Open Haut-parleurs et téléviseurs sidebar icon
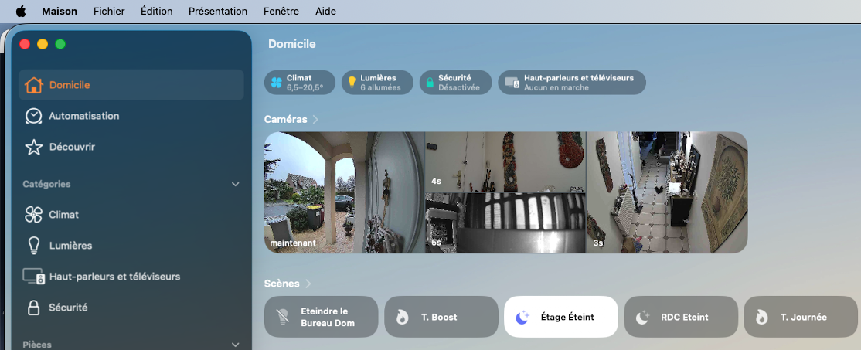This screenshot has height=350, width=861. 33,277
